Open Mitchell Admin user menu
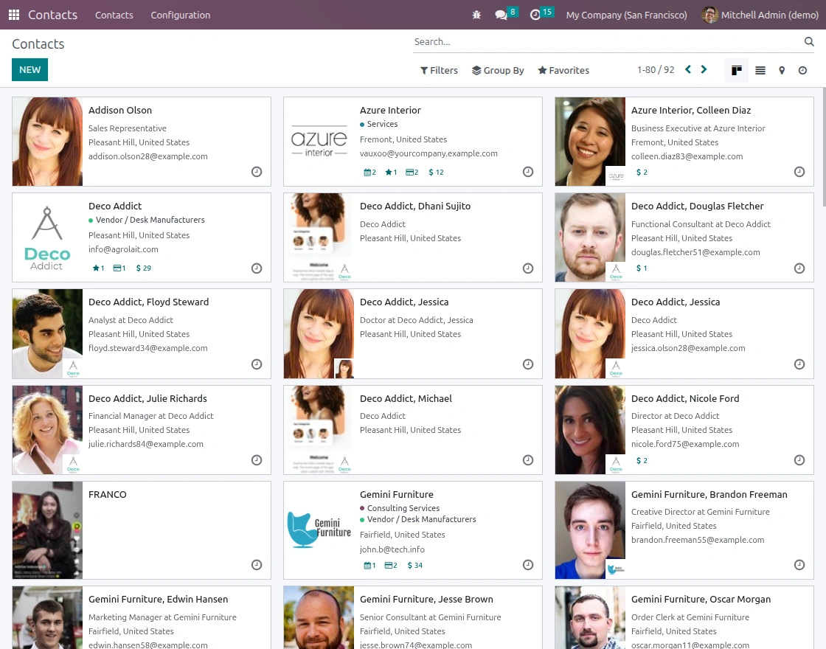The height and width of the screenshot is (649, 826). tap(760, 15)
